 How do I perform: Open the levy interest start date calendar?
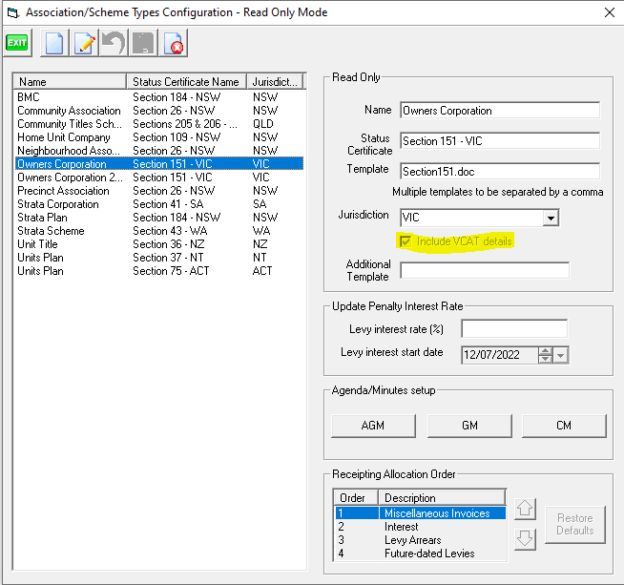coord(561,355)
